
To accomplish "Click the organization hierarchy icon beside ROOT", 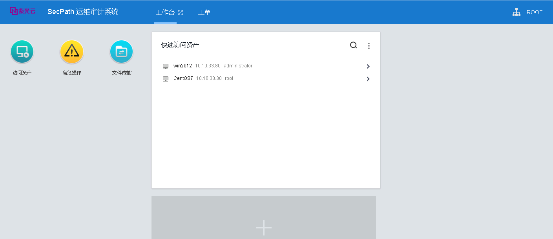I will pos(516,12).
